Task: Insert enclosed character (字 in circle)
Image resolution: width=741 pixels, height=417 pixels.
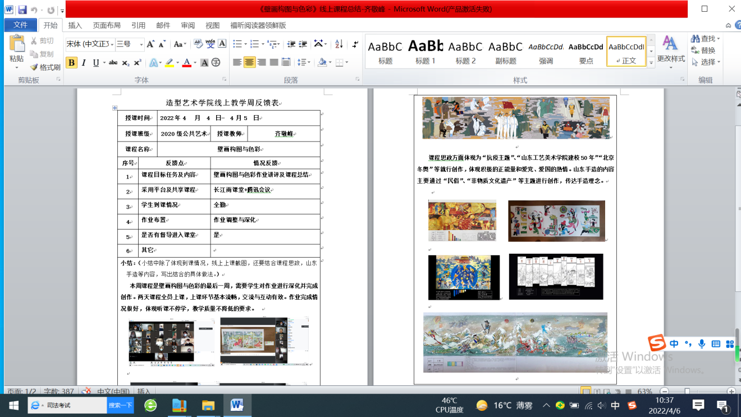Action: point(216,62)
